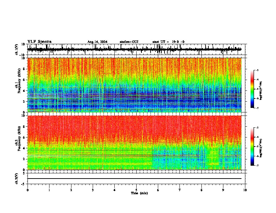The image size is (276, 213).
Task: Click the ch.1 colorbar log(PSD) label
Action: tap(261, 90)
